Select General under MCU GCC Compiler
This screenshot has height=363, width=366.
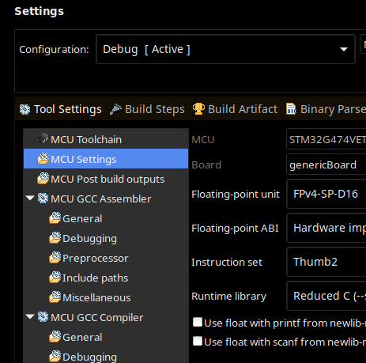click(82, 338)
